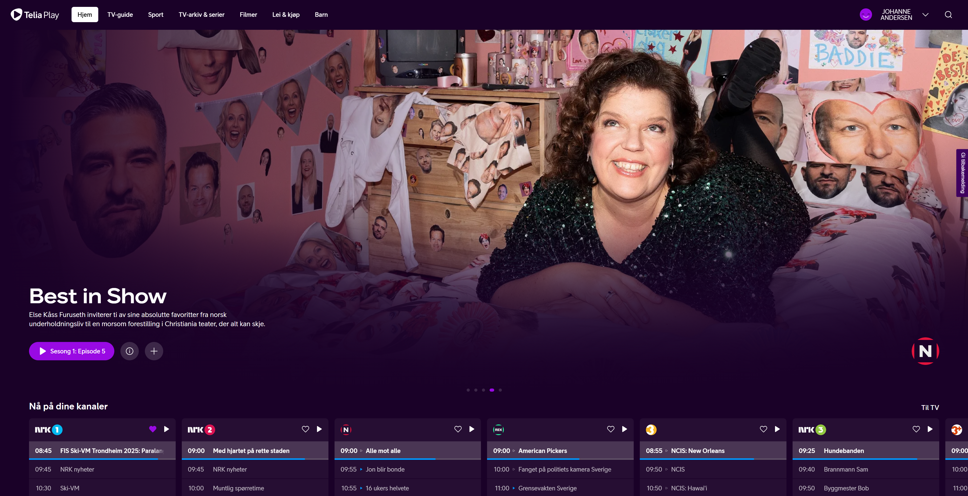The height and width of the screenshot is (496, 968).
Task: Open Hundebanden program row
Action: coord(865,450)
